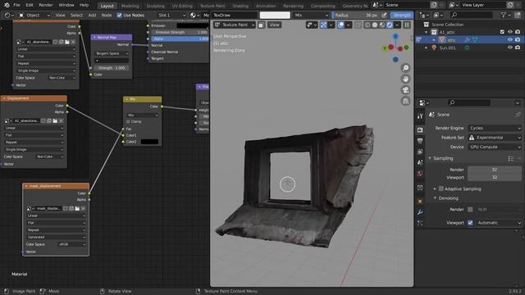525x295 pixels.
Task: Select solid viewport shading icon
Action: click(x=375, y=25)
